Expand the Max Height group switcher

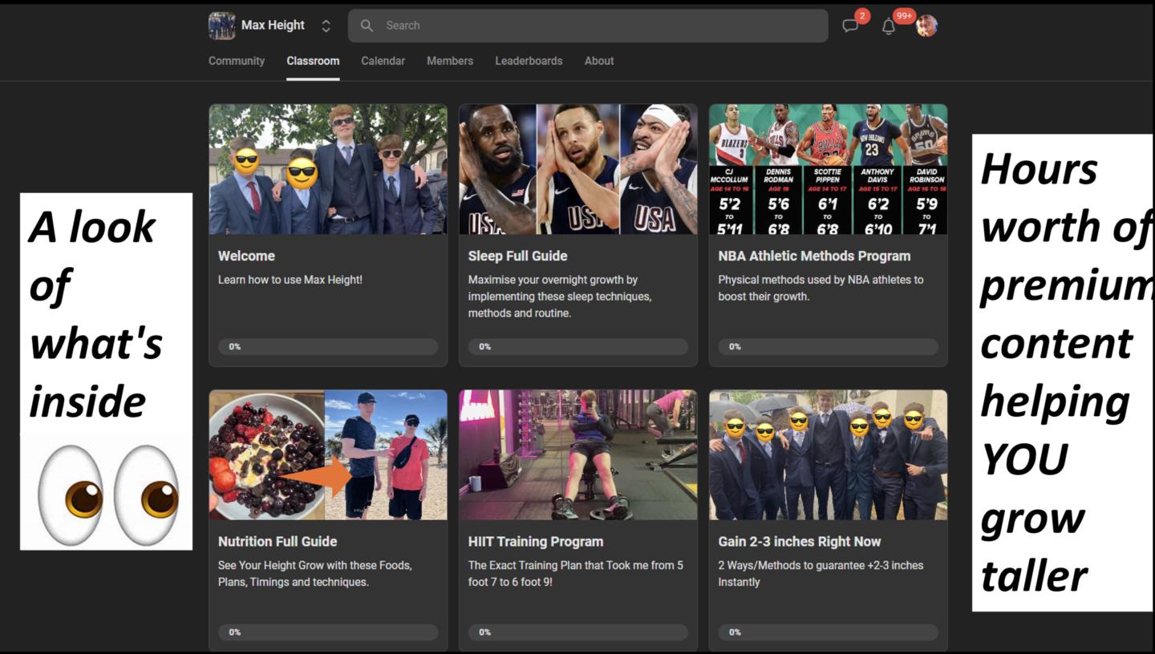click(x=326, y=26)
